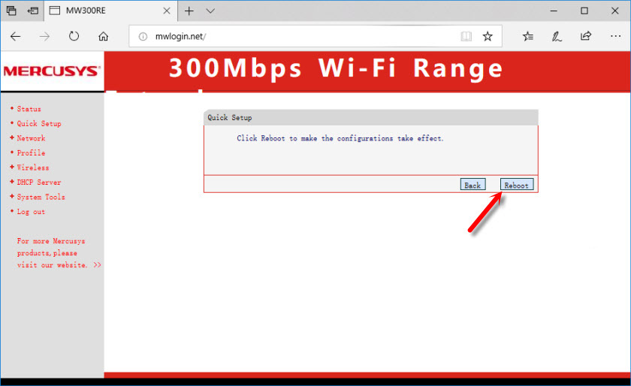Open a new tab with plus button
Image resolution: width=631 pixels, height=386 pixels.
pos(189,11)
